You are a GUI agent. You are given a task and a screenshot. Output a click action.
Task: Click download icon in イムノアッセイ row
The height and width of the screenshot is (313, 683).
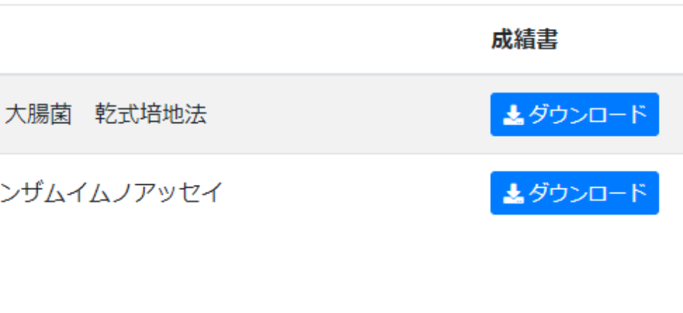pos(514,193)
